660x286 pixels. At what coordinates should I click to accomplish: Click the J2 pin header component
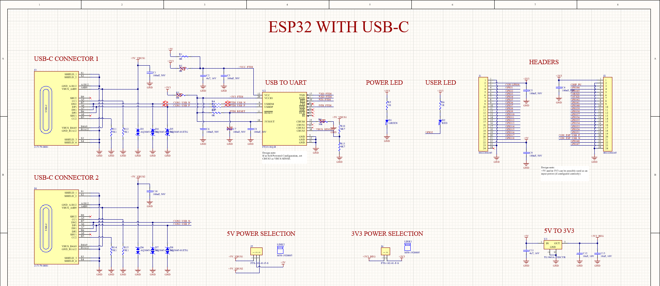608,114
